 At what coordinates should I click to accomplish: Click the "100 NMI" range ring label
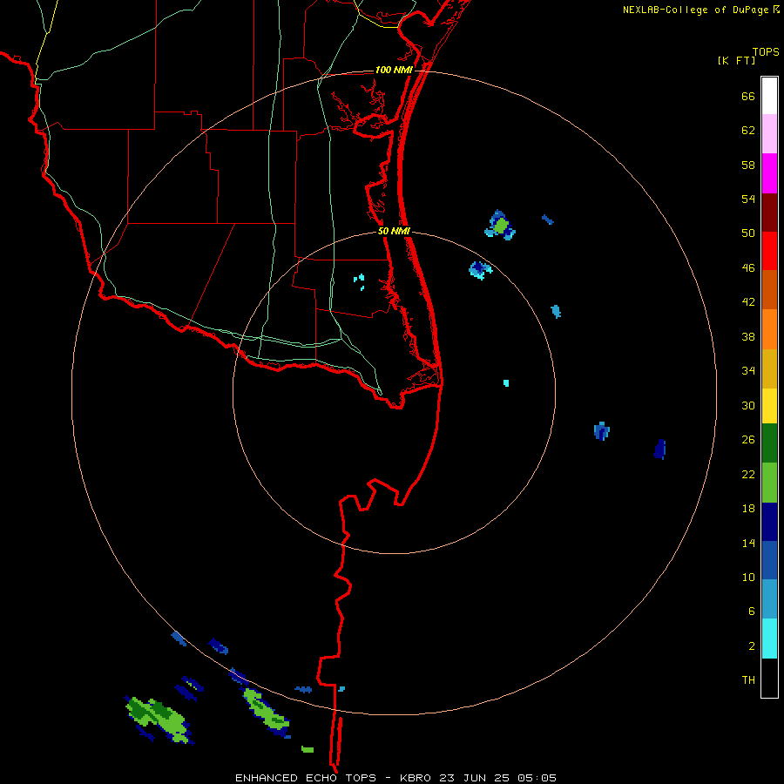coord(394,70)
